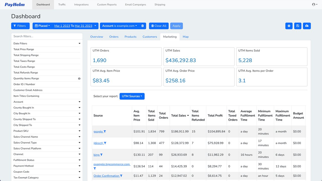This screenshot has height=181, width=322.
Task: Click trash icon beside the Account filter
Action: pyautogui.click(x=142, y=26)
